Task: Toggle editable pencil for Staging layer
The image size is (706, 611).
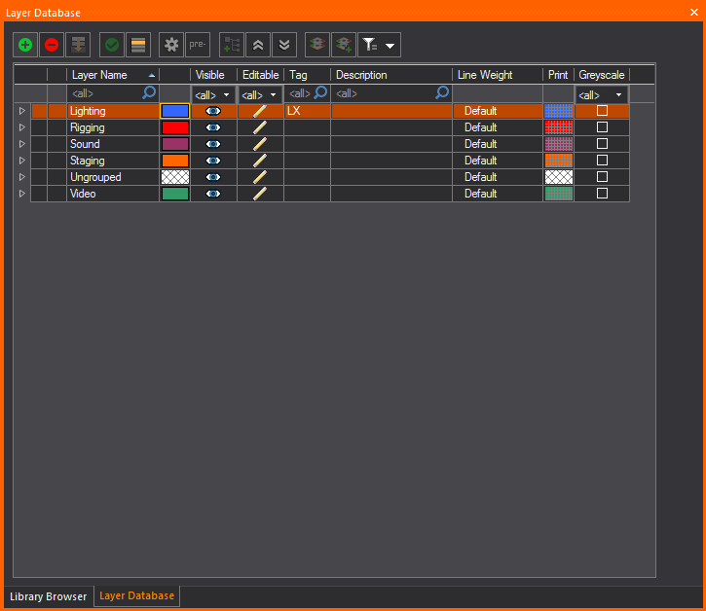Action: (260, 161)
